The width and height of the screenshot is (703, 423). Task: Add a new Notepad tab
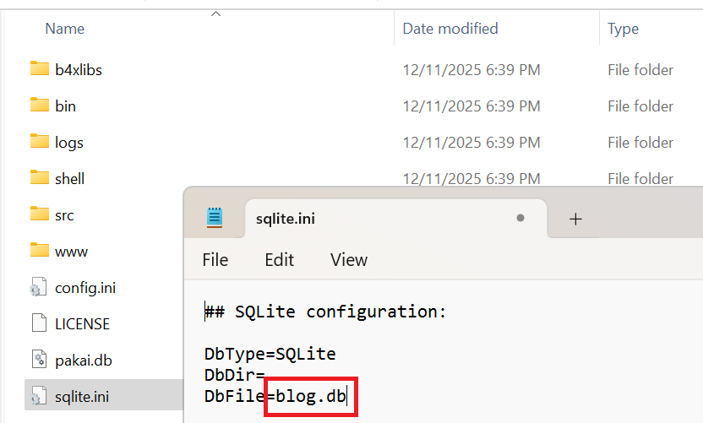(575, 219)
